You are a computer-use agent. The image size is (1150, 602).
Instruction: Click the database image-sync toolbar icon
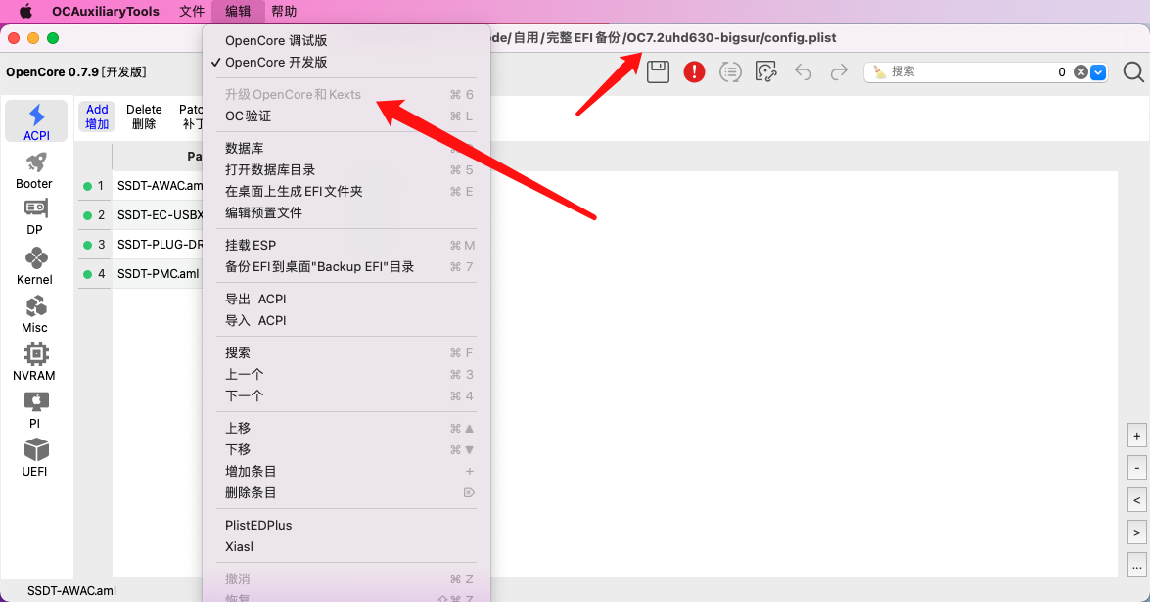coord(765,71)
